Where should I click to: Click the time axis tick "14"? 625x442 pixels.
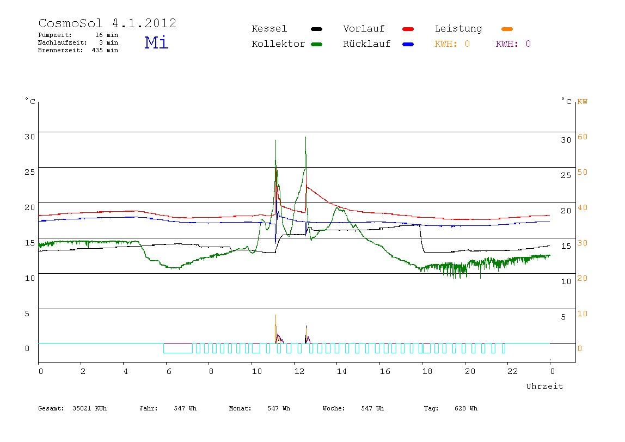[x=341, y=371]
